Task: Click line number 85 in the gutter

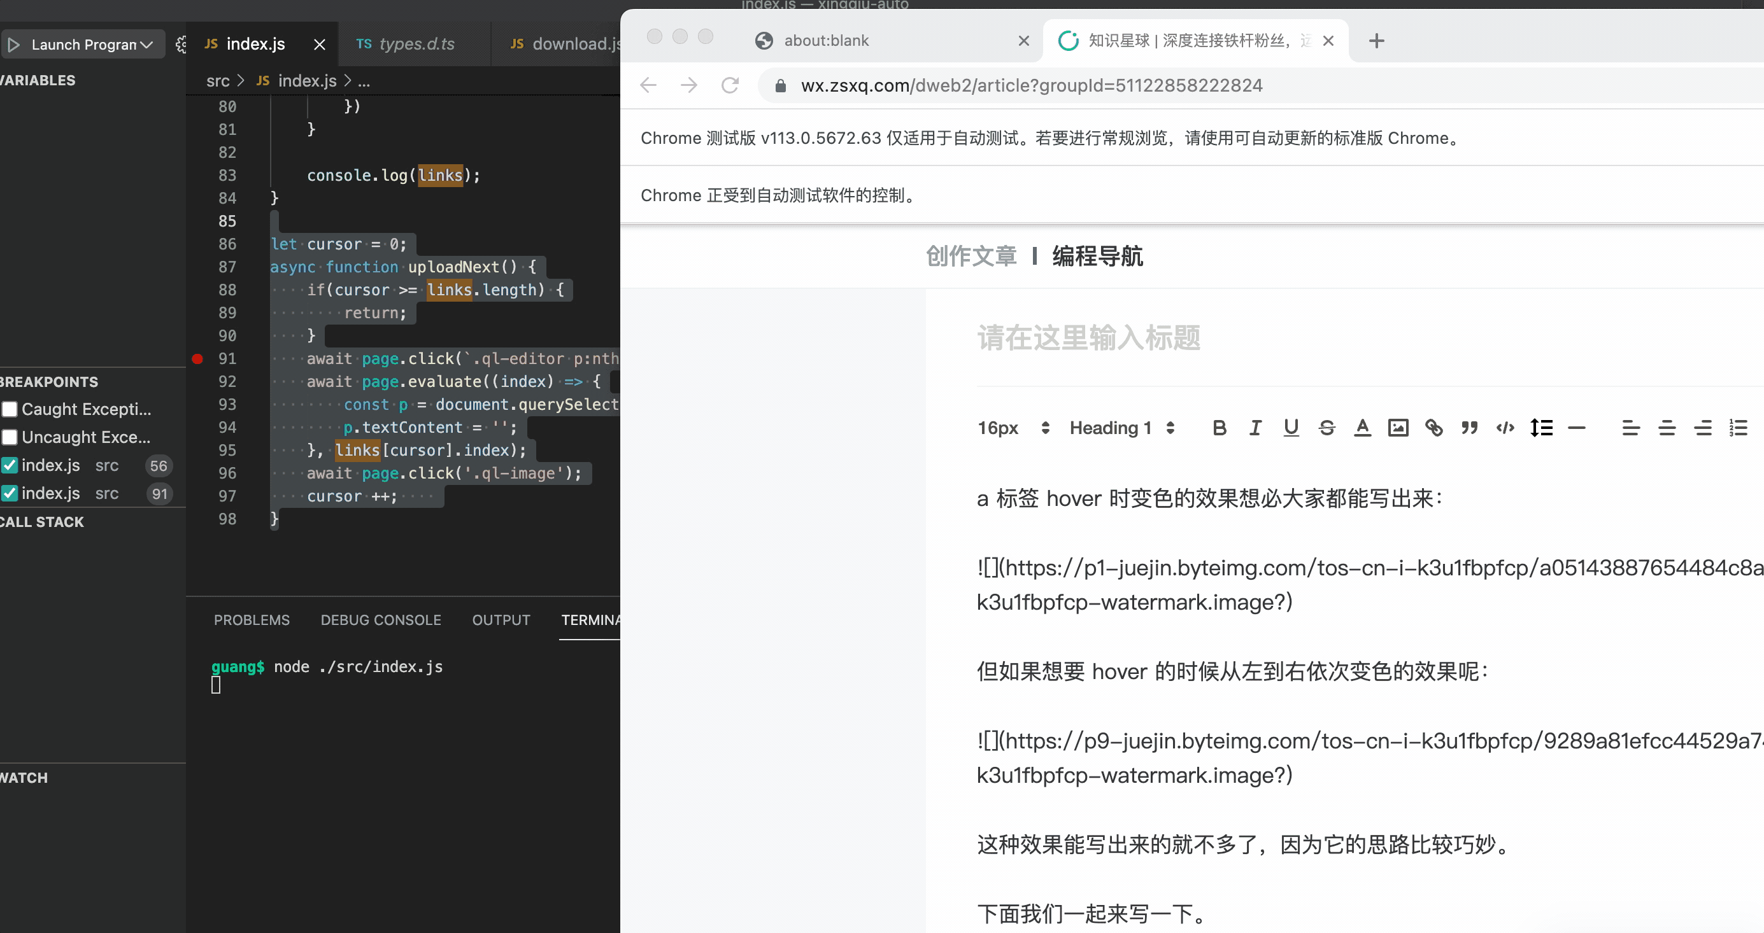Action: click(x=227, y=221)
